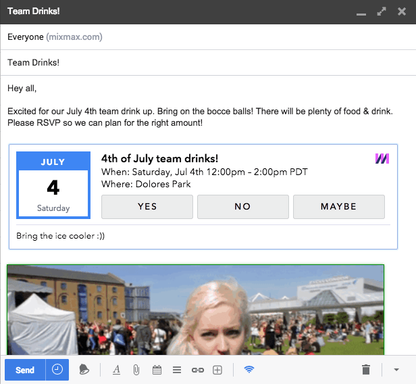Attach a file with the paperclip
This screenshot has width=416, height=384.
(136, 370)
